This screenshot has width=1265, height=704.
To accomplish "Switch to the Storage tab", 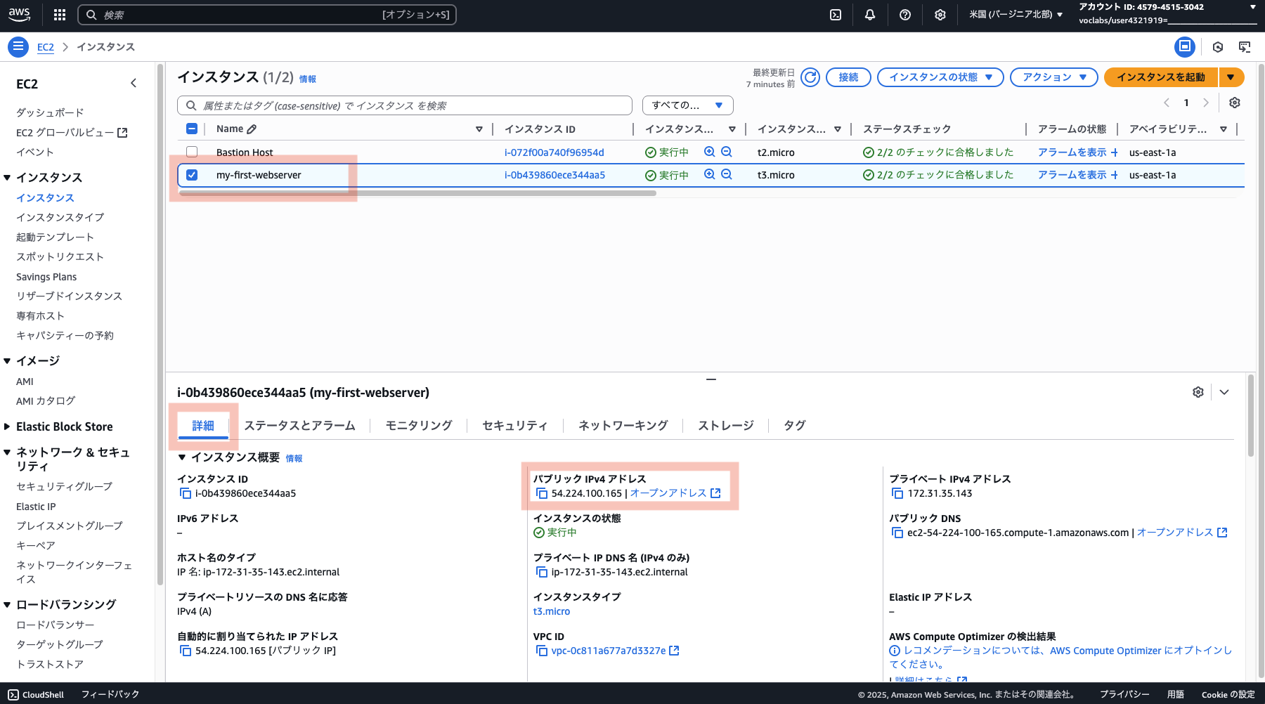I will (726, 426).
